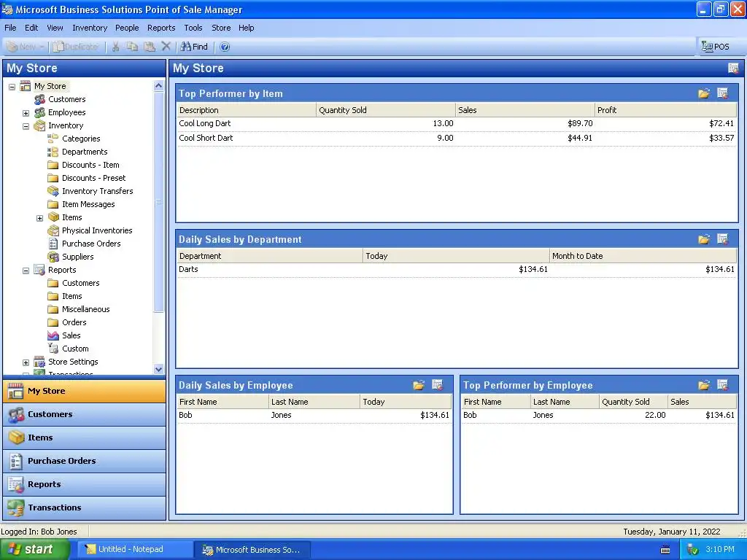Click report settings icon in Top Performer by Item
747x560 pixels.
tap(723, 93)
